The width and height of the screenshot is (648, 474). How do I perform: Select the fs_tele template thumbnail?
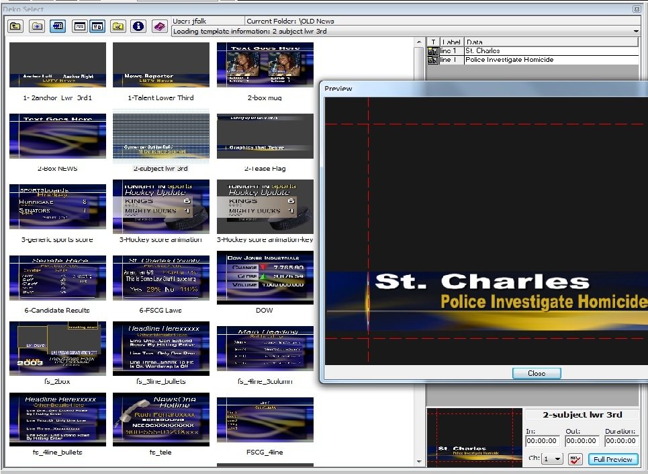[x=160, y=420]
